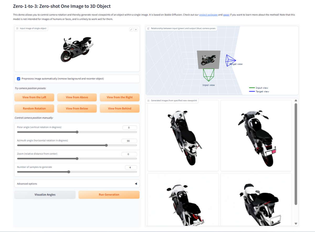
Task: Click the icon next to 'Generated images from specified new viewpoint'
Action: (x=148, y=100)
